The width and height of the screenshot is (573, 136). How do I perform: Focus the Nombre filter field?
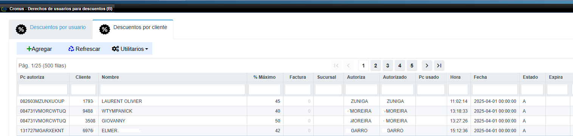[x=172, y=89]
